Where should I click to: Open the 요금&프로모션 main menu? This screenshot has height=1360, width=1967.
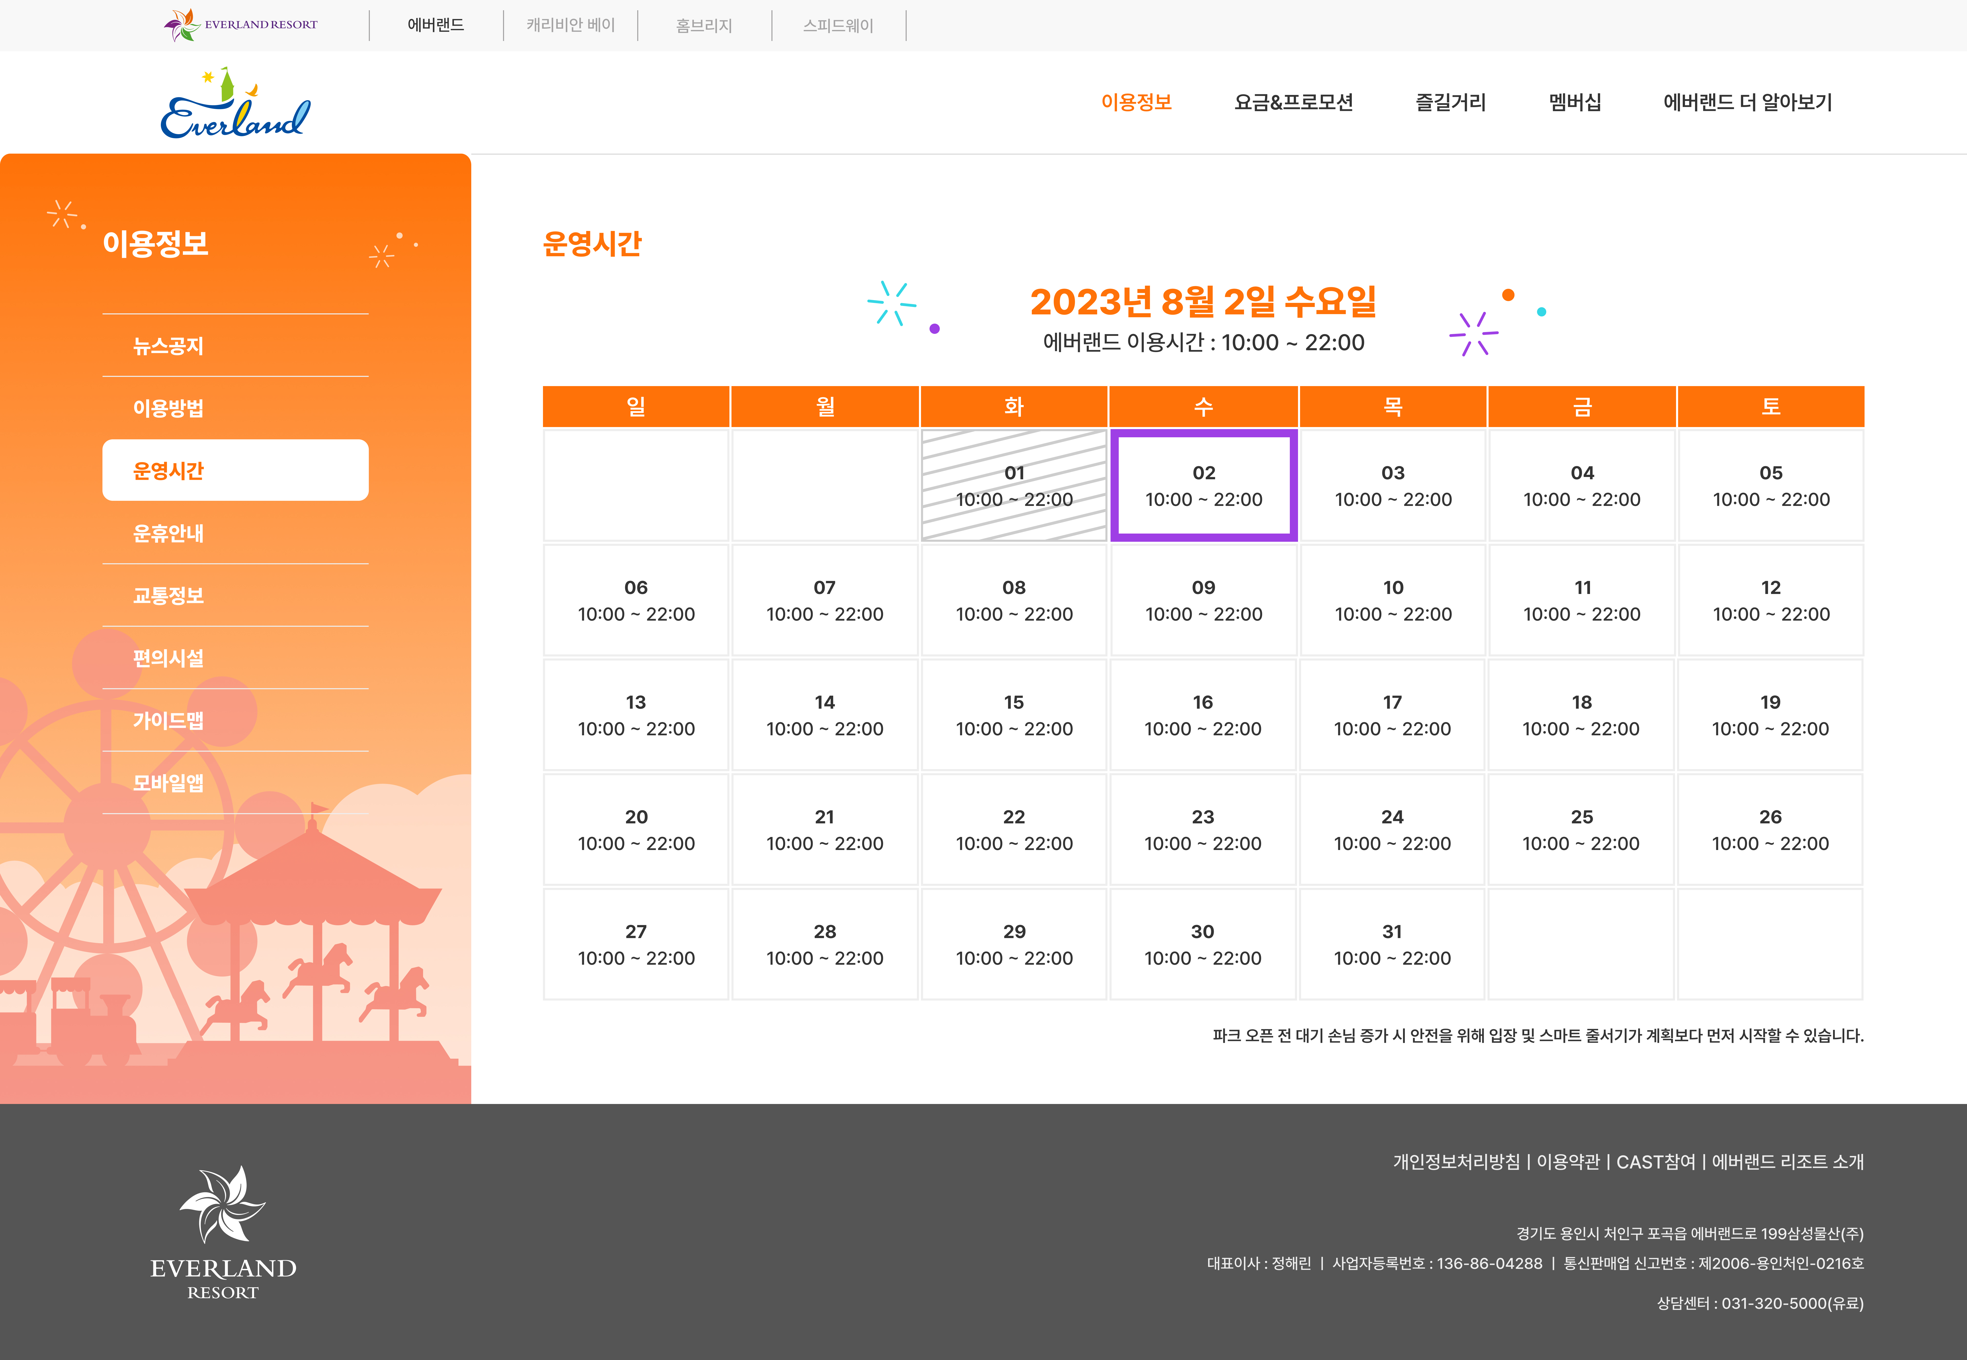pos(1294,102)
